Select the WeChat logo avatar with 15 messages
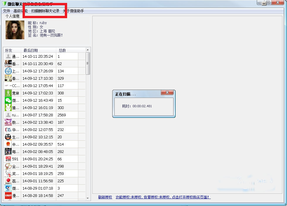This screenshot has height=206, width=287. tap(8, 100)
